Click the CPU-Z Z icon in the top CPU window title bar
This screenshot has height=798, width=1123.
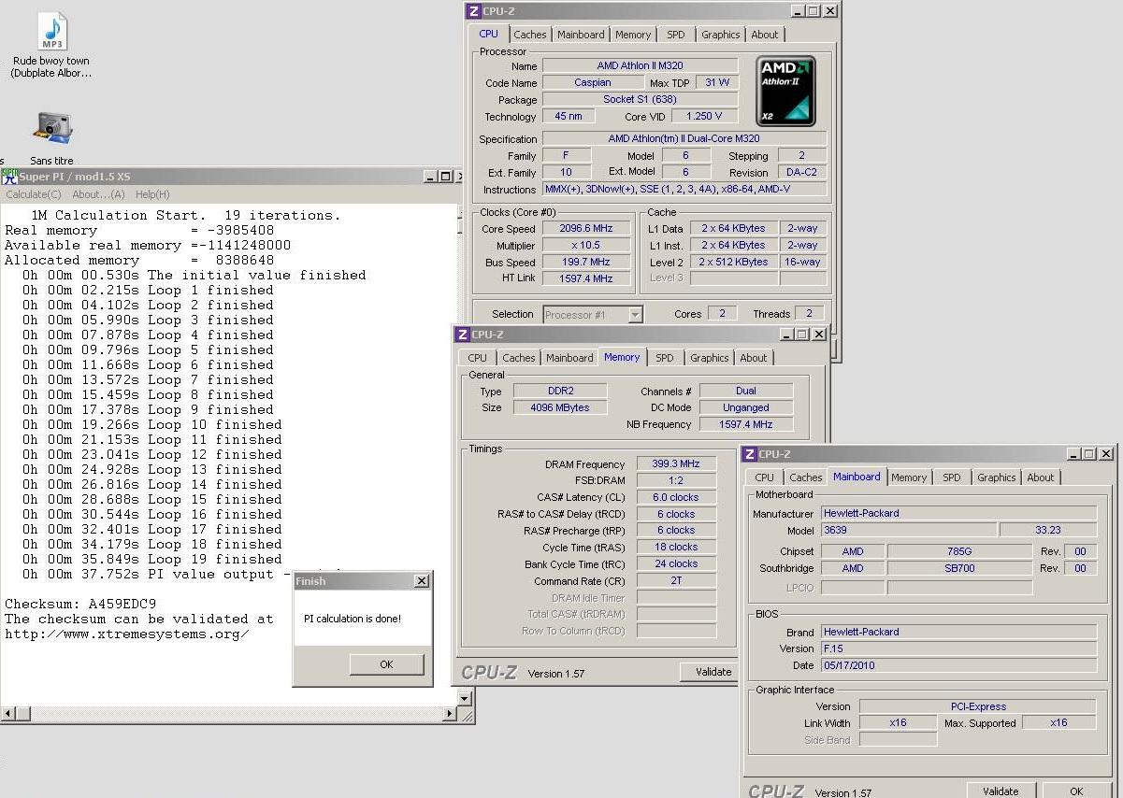473,11
